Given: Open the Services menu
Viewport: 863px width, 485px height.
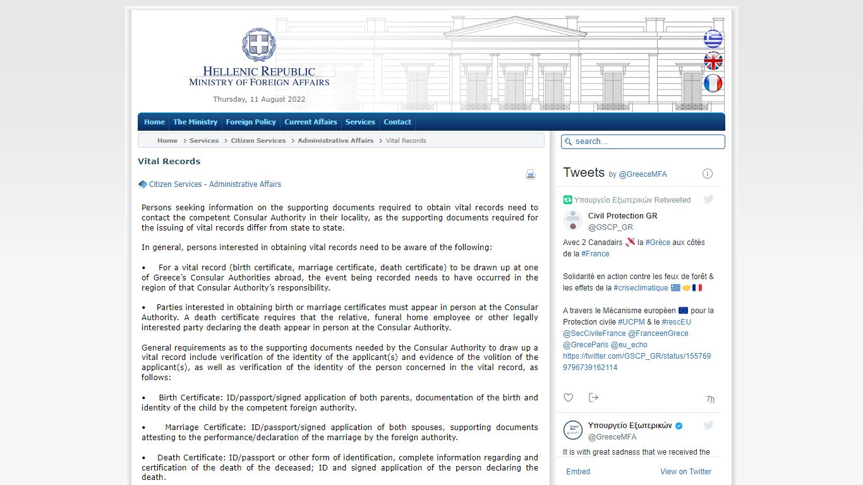Looking at the screenshot, I should (360, 122).
